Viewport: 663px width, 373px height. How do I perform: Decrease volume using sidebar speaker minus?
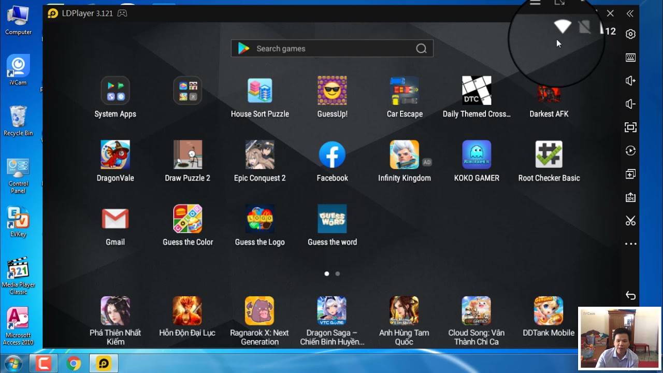(630, 104)
